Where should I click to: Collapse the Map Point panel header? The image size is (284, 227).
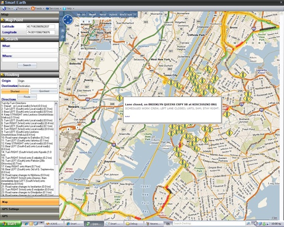coord(29,20)
